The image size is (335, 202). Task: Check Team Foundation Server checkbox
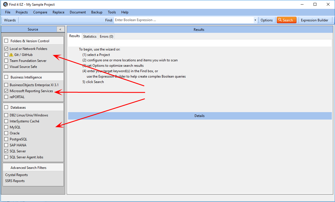pos(6,61)
